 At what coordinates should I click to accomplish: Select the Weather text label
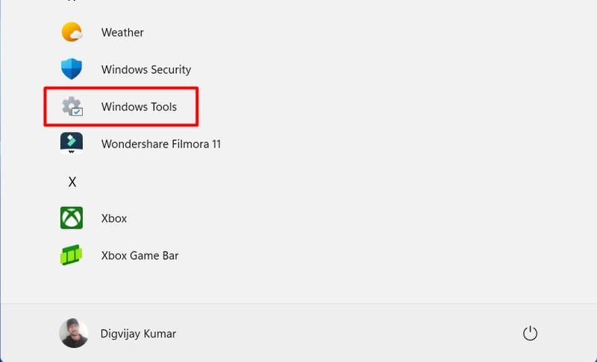tap(122, 32)
